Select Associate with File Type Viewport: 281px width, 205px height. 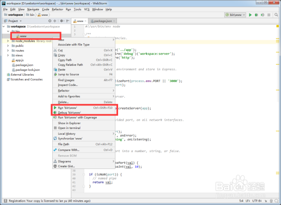click(x=84, y=44)
